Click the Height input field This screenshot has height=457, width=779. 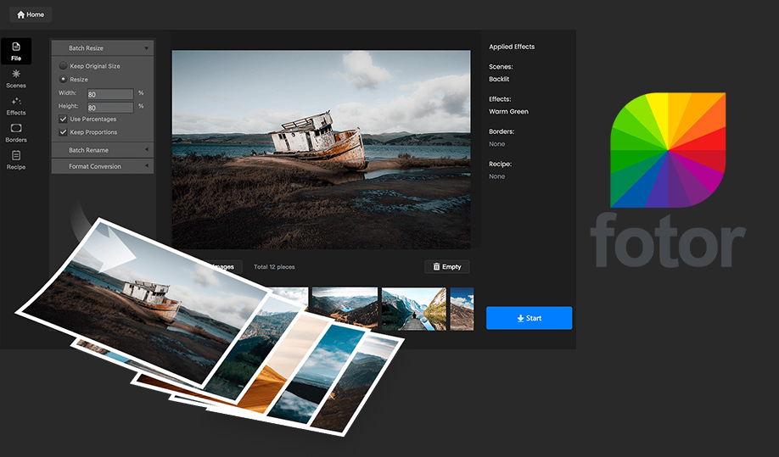tap(110, 107)
